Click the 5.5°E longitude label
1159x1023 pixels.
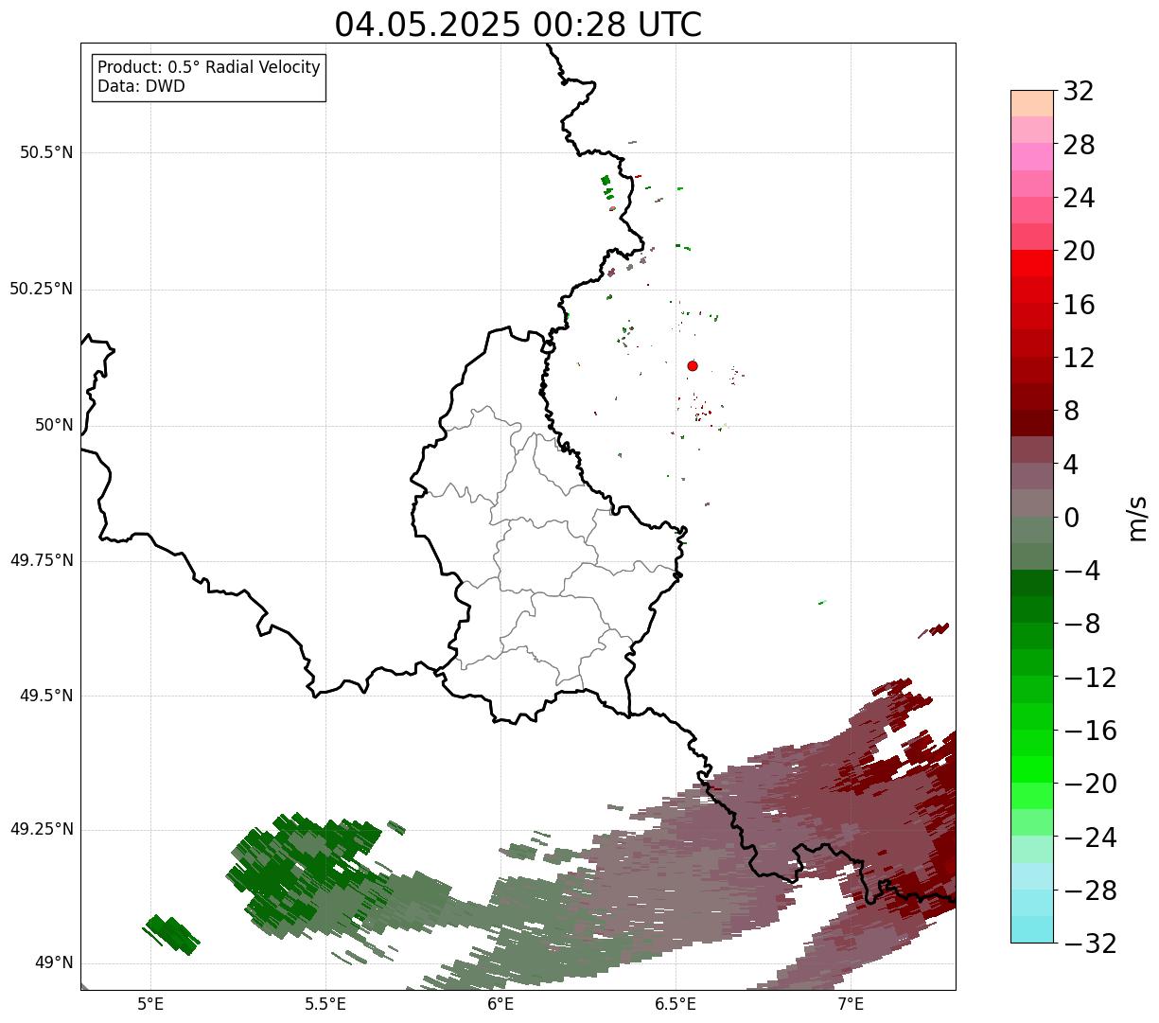[x=325, y=1004]
